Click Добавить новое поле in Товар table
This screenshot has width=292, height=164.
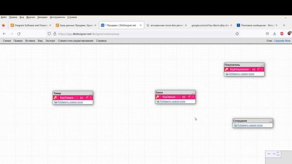coord(70,102)
